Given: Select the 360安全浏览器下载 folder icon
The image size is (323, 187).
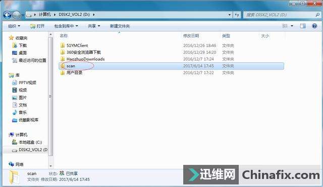Looking at the screenshot, I should [x=63, y=52].
